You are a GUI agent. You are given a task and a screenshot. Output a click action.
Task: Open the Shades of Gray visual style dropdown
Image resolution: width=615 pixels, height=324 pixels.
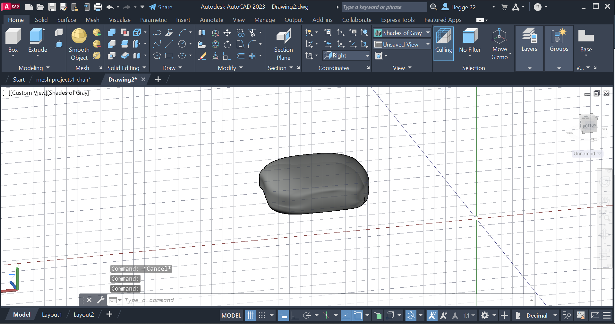(x=402, y=33)
